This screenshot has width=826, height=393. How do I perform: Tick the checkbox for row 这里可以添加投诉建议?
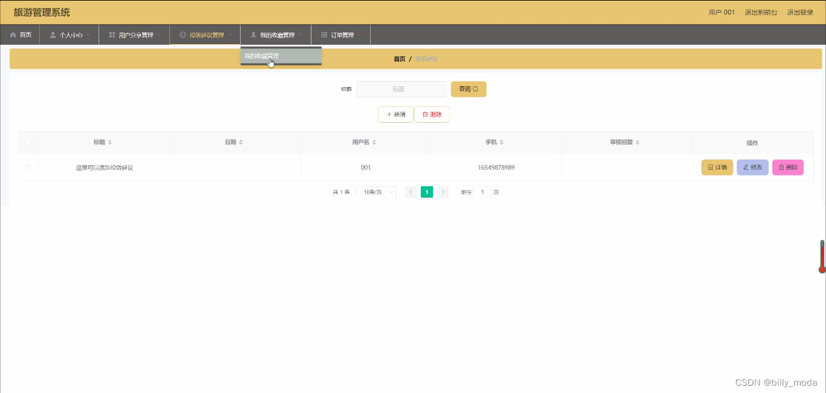pos(28,167)
